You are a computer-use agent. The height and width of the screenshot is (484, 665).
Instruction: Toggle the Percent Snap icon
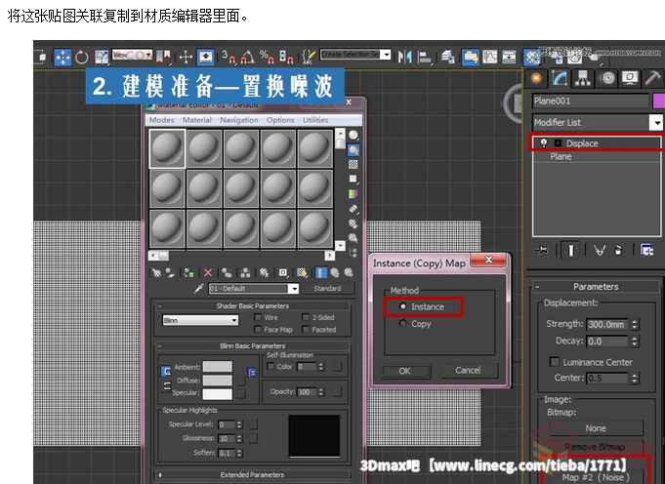click(268, 57)
